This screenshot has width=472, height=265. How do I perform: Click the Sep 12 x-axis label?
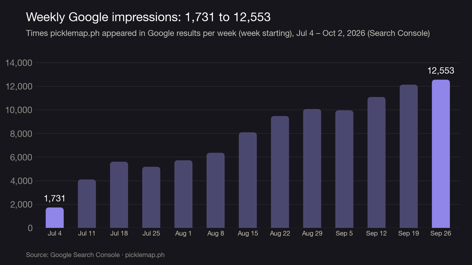click(376, 233)
